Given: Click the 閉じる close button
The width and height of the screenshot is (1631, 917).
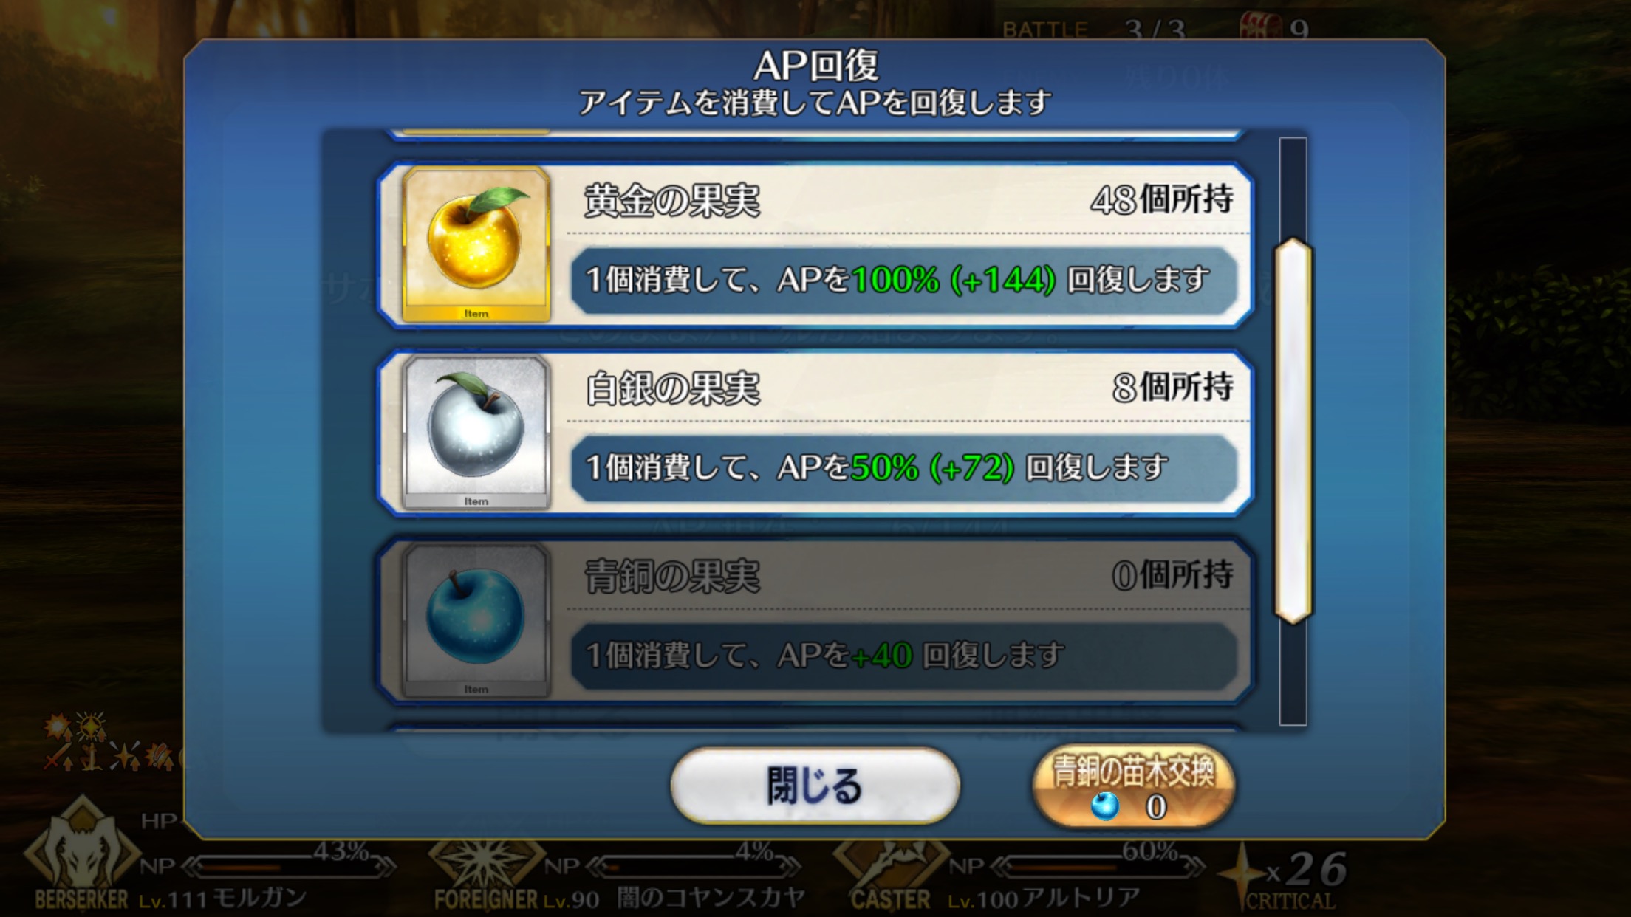Looking at the screenshot, I should tap(815, 786).
